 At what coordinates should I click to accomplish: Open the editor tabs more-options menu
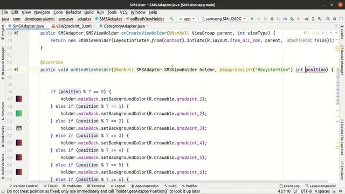click(x=336, y=26)
